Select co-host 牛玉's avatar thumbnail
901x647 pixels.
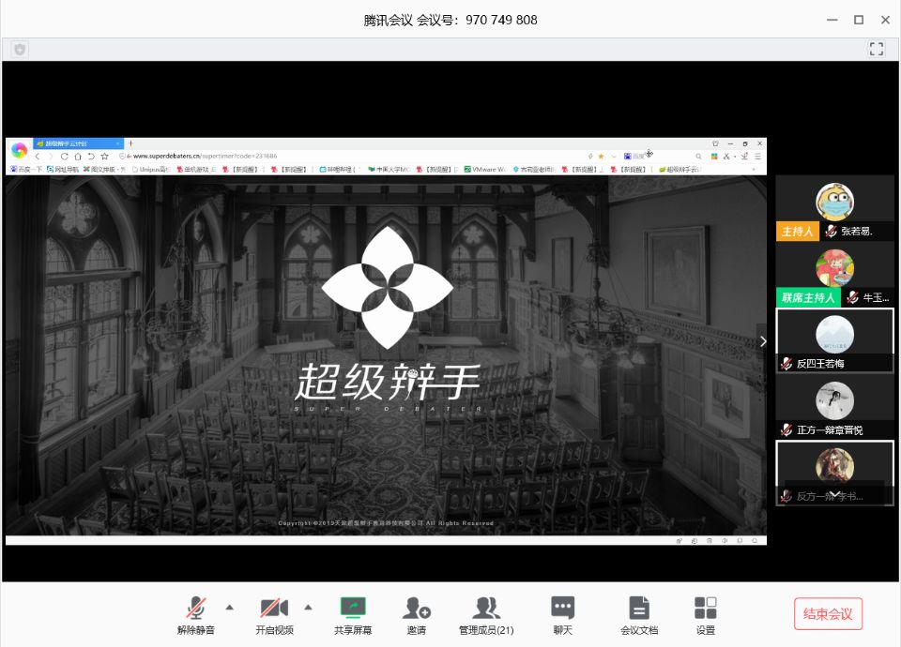pos(835,268)
